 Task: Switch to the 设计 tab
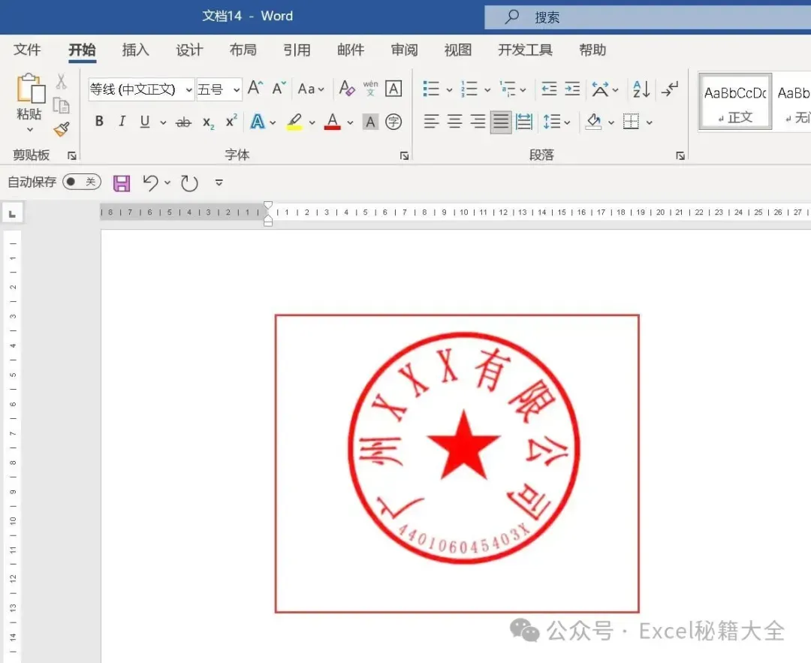pyautogui.click(x=189, y=50)
